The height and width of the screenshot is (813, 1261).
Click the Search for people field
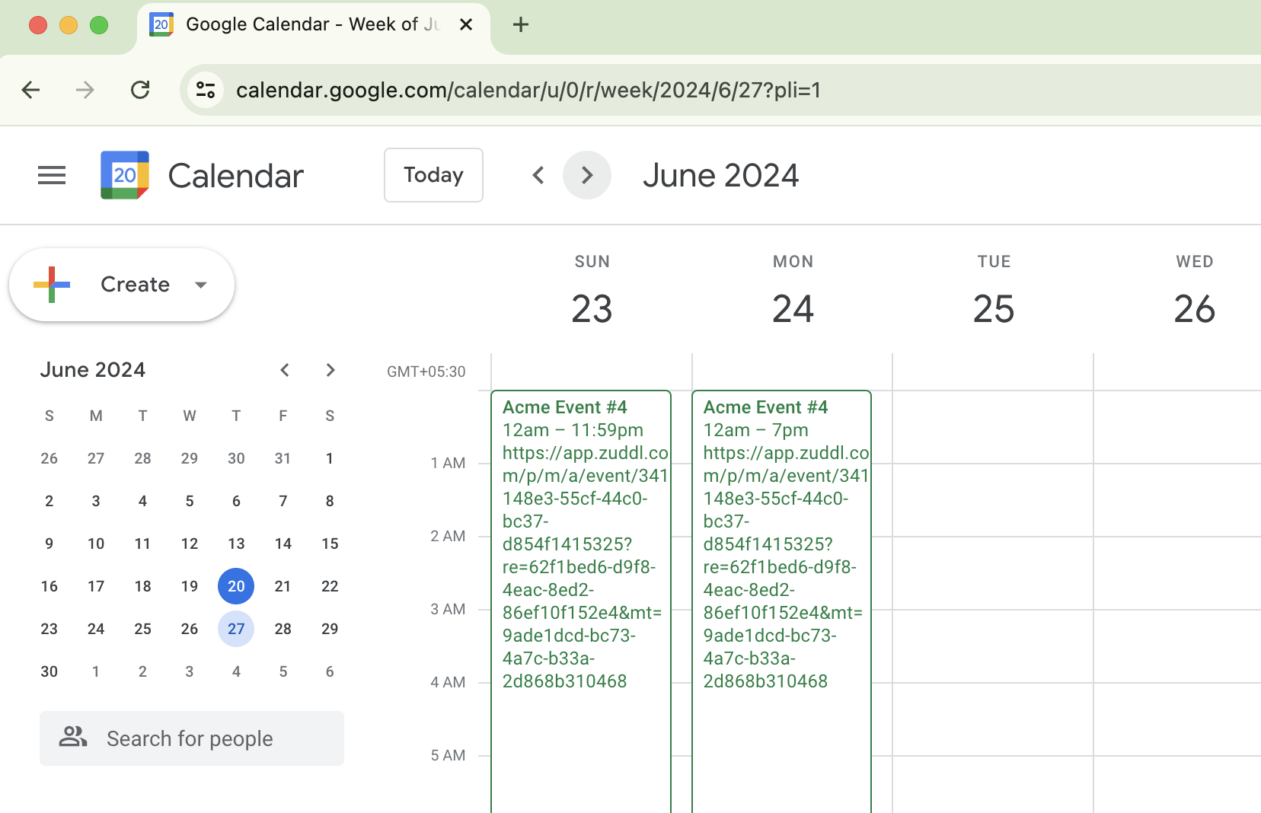192,738
